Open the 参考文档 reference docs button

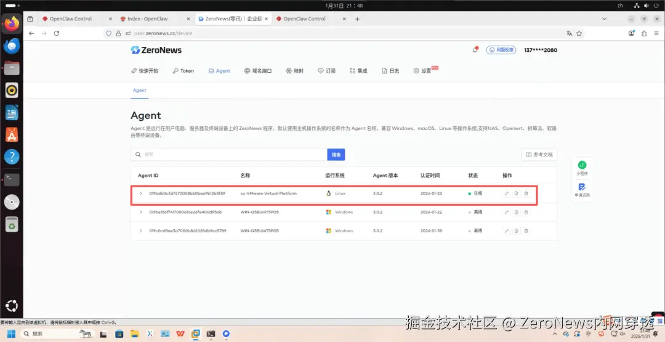tap(539, 155)
